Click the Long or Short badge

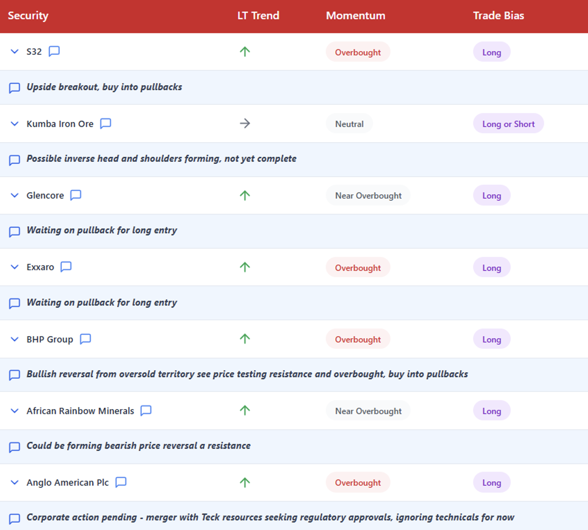coord(508,124)
